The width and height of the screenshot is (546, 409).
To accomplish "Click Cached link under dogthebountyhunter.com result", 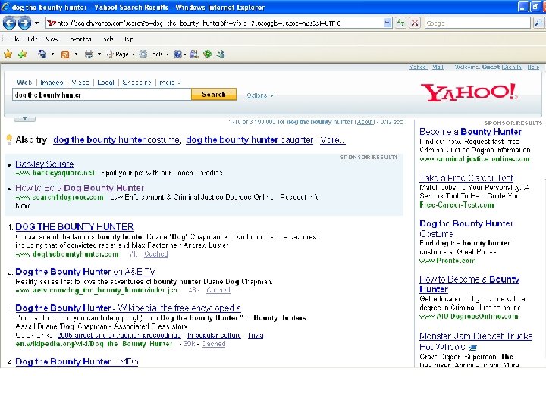I will [x=156, y=254].
